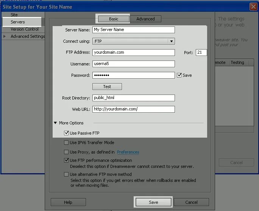Click the Web URL field
This screenshot has width=259, height=211.
click(x=133, y=109)
